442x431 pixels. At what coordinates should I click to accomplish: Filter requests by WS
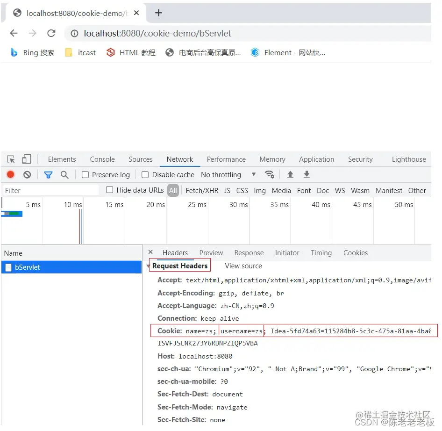tap(340, 191)
